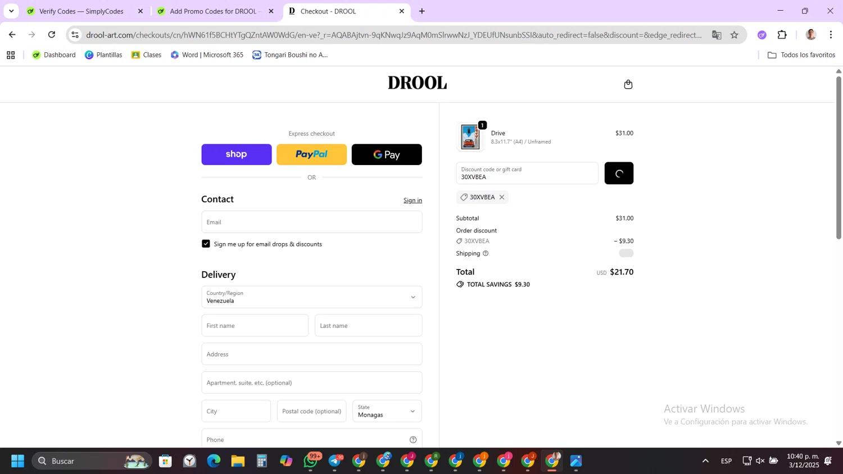Click the discount code input field

(527, 174)
